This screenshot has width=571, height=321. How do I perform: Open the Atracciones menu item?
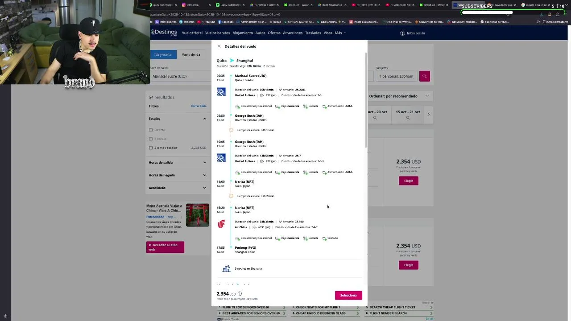pos(293,33)
